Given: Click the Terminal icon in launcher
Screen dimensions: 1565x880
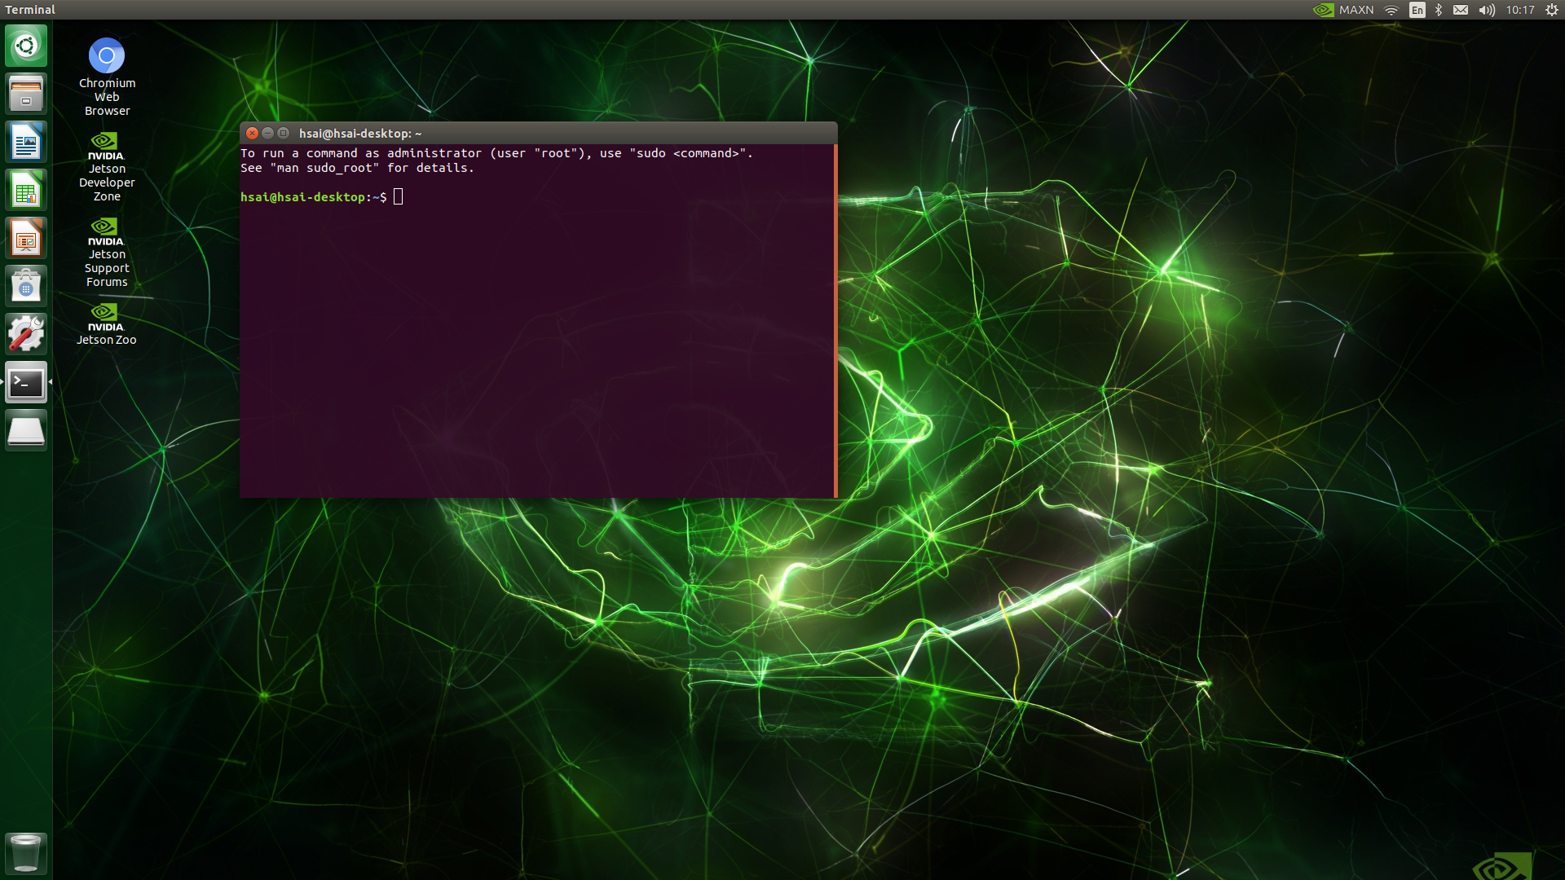Looking at the screenshot, I should coord(26,382).
